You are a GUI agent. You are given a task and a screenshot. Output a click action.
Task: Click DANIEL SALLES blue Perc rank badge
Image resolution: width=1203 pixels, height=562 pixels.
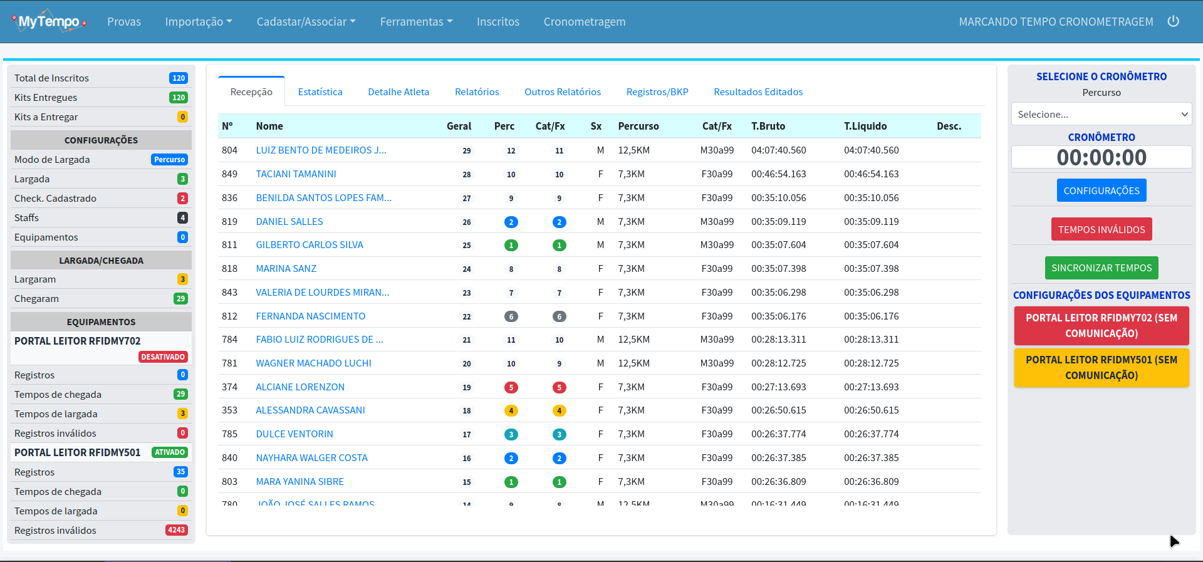511,222
